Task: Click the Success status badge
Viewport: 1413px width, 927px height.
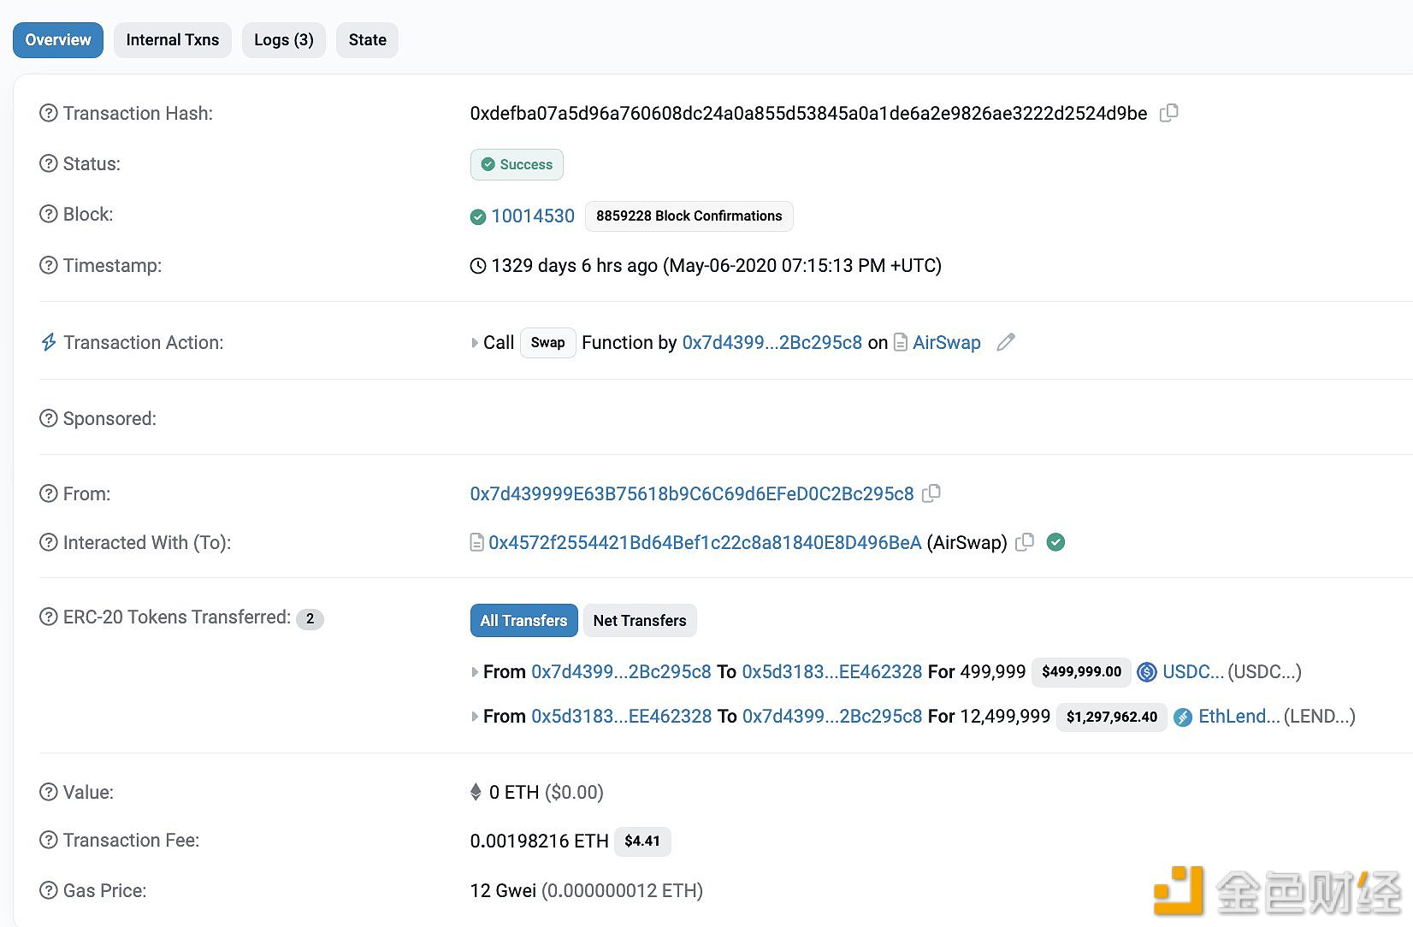Action: (x=517, y=164)
